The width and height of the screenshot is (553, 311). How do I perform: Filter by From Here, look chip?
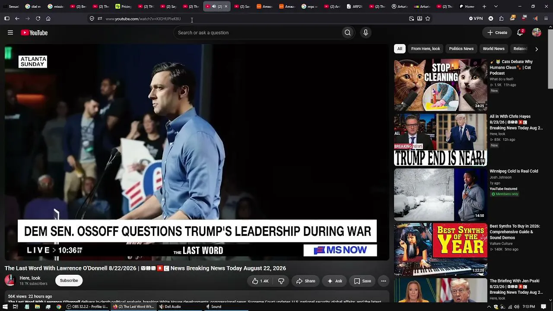point(426,49)
